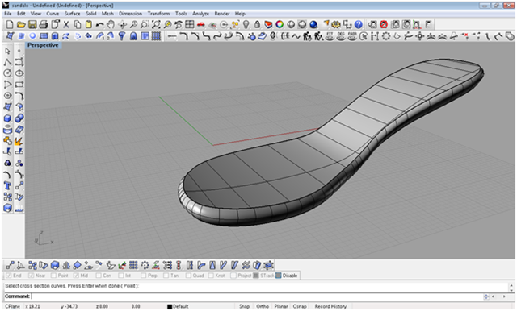Open the File menu

(7, 14)
